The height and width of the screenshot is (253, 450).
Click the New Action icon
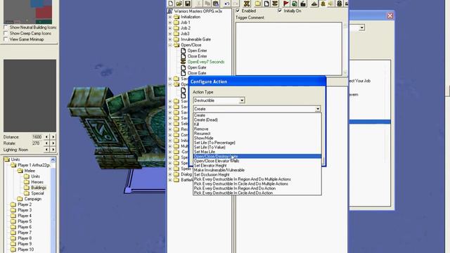[303, 4]
